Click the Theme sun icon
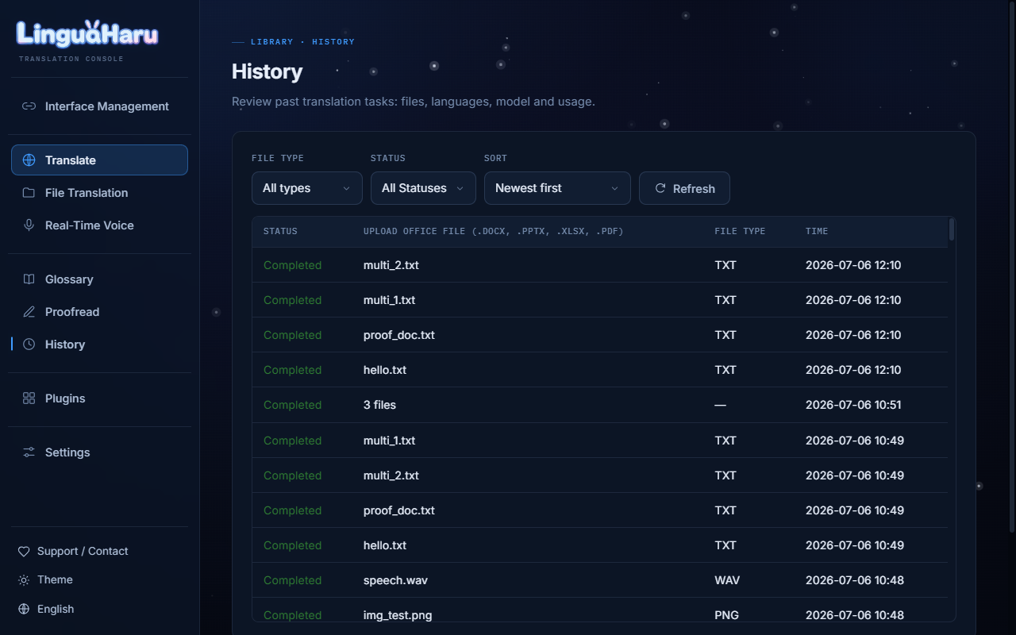 click(x=24, y=580)
